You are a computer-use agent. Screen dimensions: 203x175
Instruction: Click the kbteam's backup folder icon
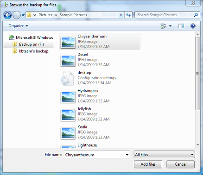(15, 51)
